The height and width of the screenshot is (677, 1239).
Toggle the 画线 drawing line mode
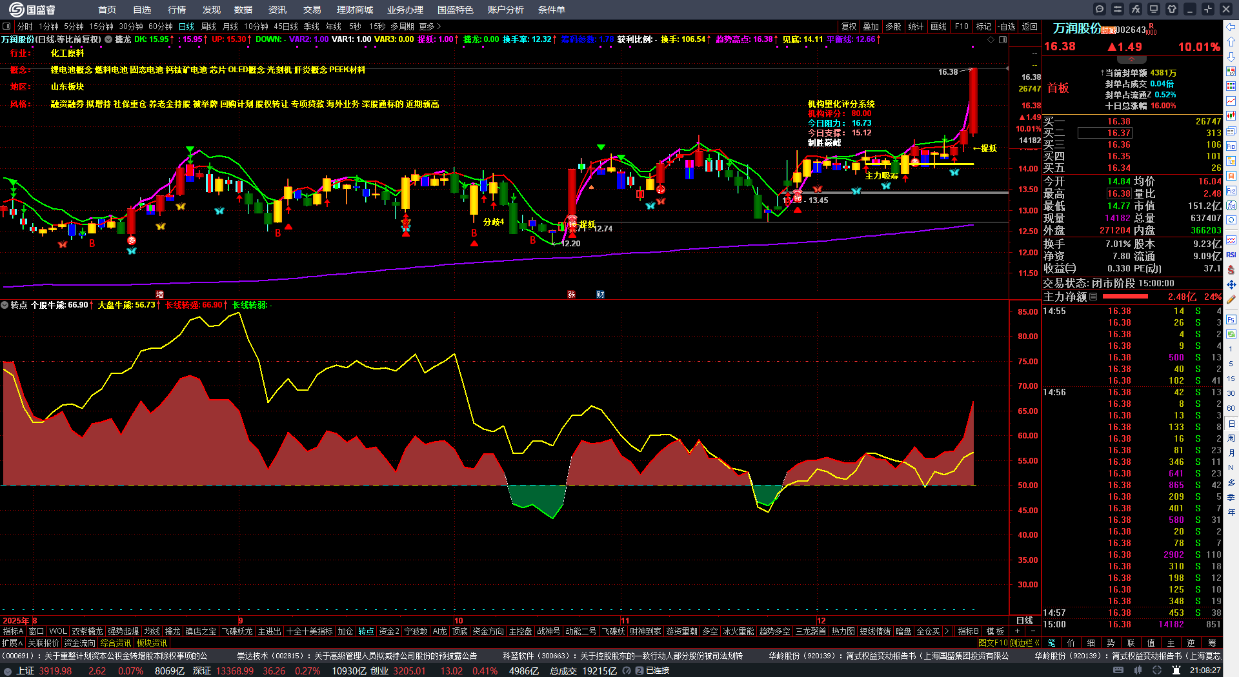pos(938,26)
